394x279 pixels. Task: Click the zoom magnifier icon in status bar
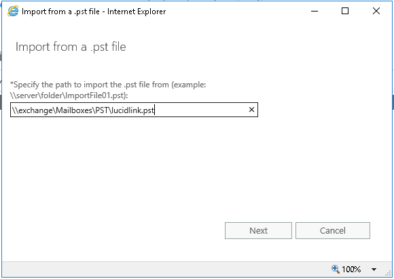(336, 270)
